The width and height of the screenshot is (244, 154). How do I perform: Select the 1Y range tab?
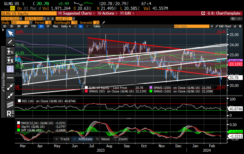[41, 26]
